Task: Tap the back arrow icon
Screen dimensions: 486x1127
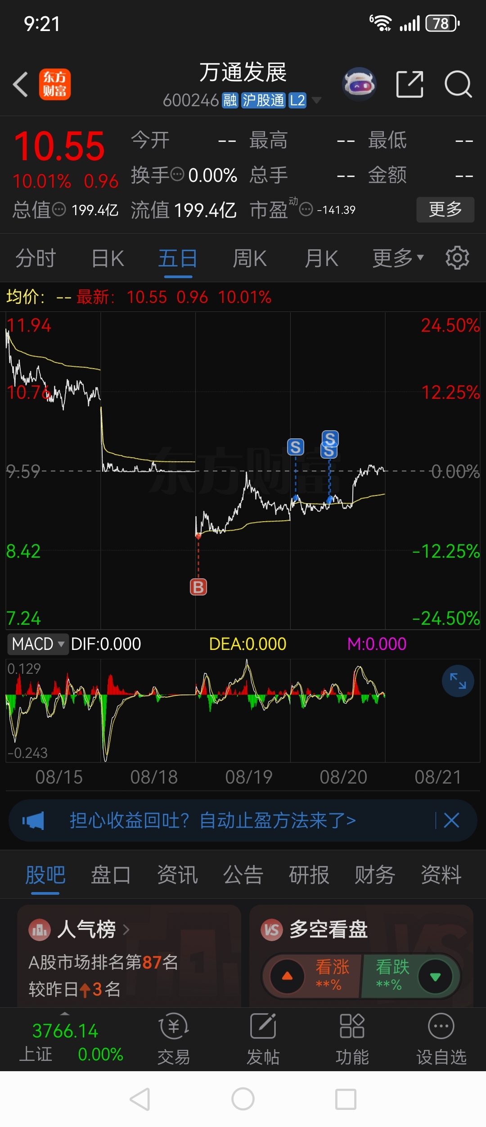Action: click(x=21, y=84)
